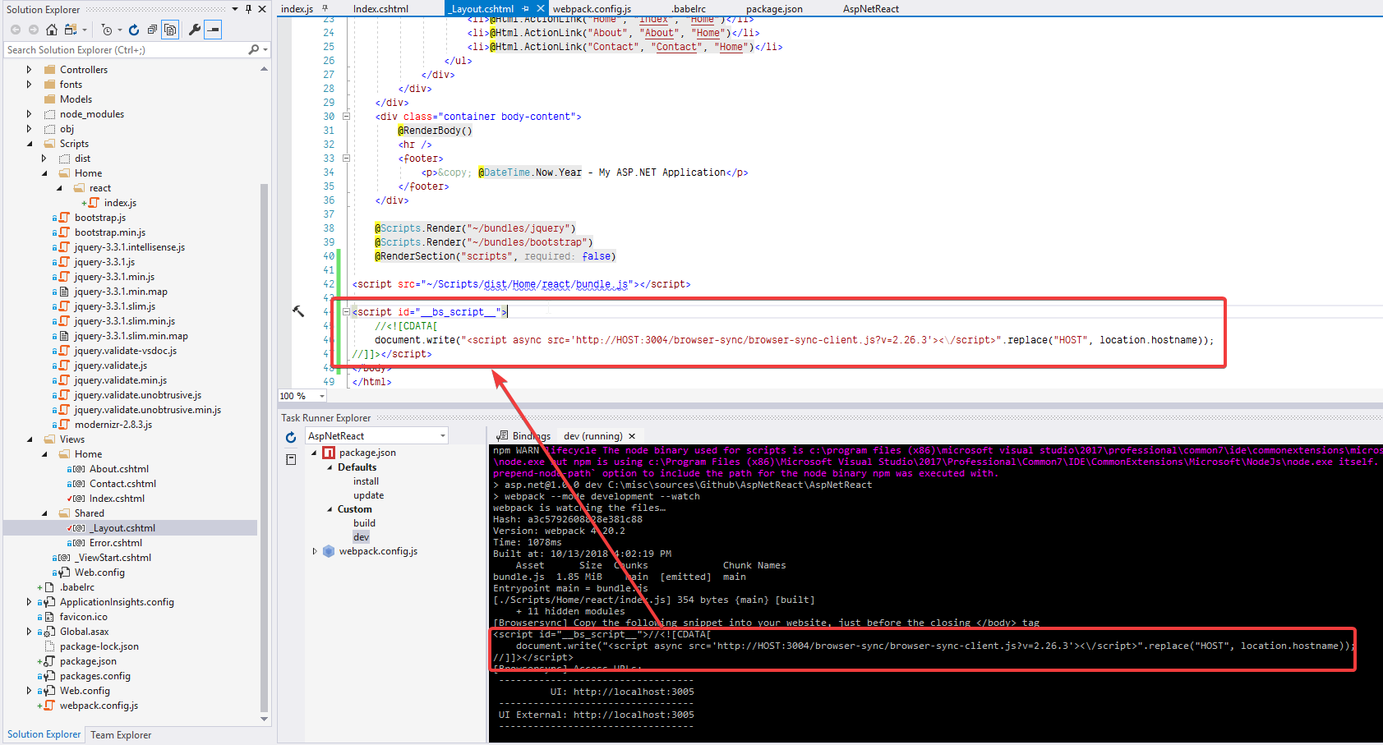
Task: Expand the Controllers folder
Action: (30, 70)
